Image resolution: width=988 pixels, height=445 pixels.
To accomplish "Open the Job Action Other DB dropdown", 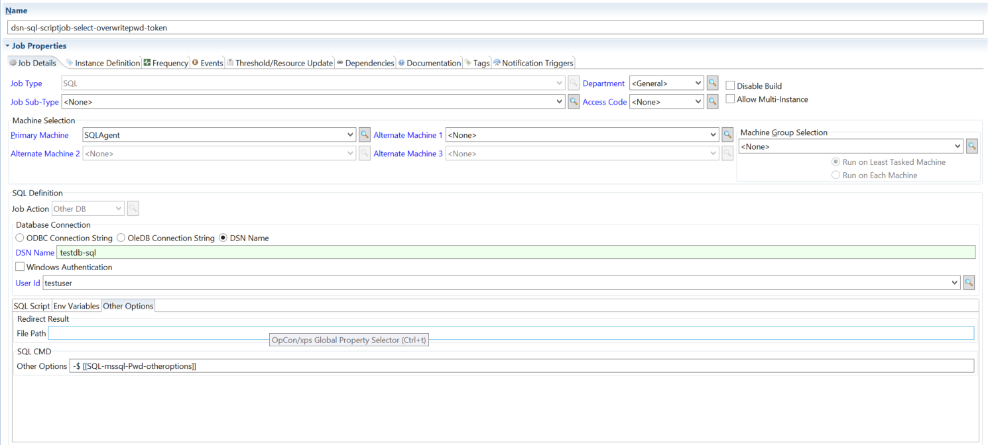I will click(119, 209).
